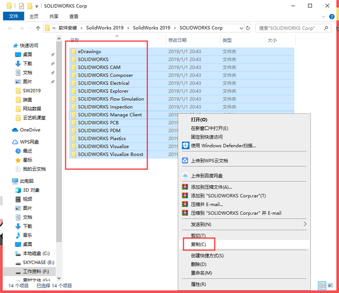Open the 文件 ribbon tab
Viewport: 339px width, 293px height.
pyautogui.click(x=14, y=16)
